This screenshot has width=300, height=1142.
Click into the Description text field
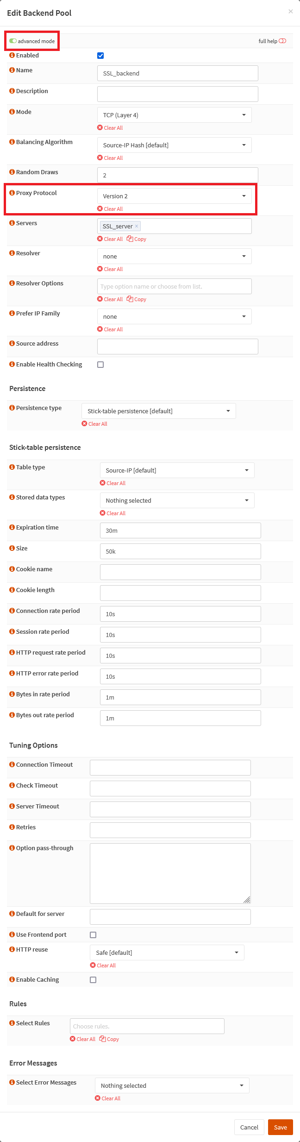point(177,94)
